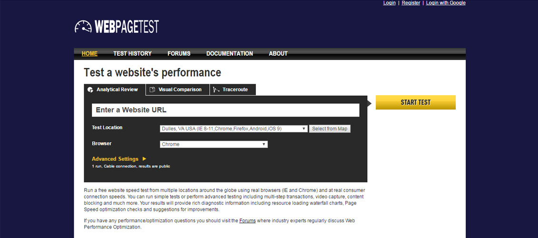The height and width of the screenshot is (238, 538).
Task: Click the Login link
Action: (390, 3)
